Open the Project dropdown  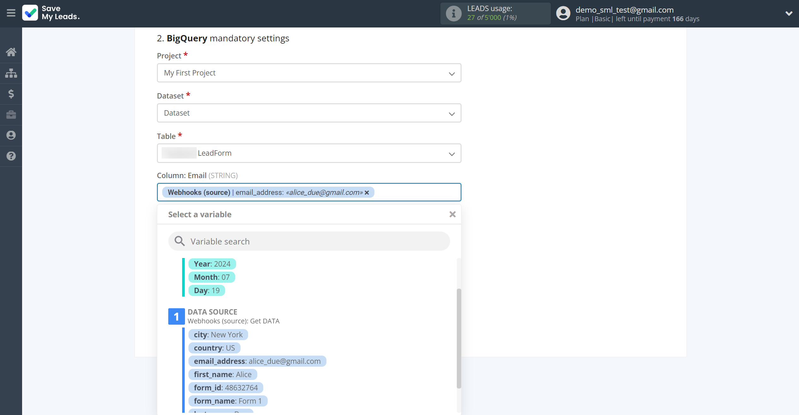click(x=309, y=73)
